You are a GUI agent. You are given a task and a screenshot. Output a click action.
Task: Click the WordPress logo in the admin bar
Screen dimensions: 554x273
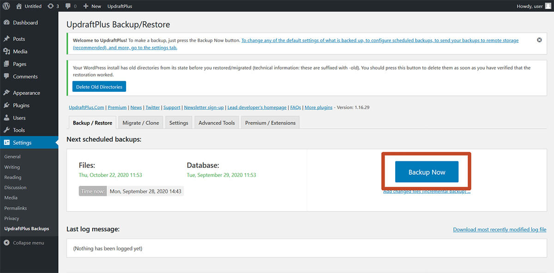click(6, 6)
